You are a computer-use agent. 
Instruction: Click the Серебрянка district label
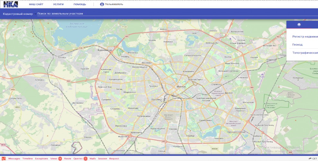tap(205, 120)
